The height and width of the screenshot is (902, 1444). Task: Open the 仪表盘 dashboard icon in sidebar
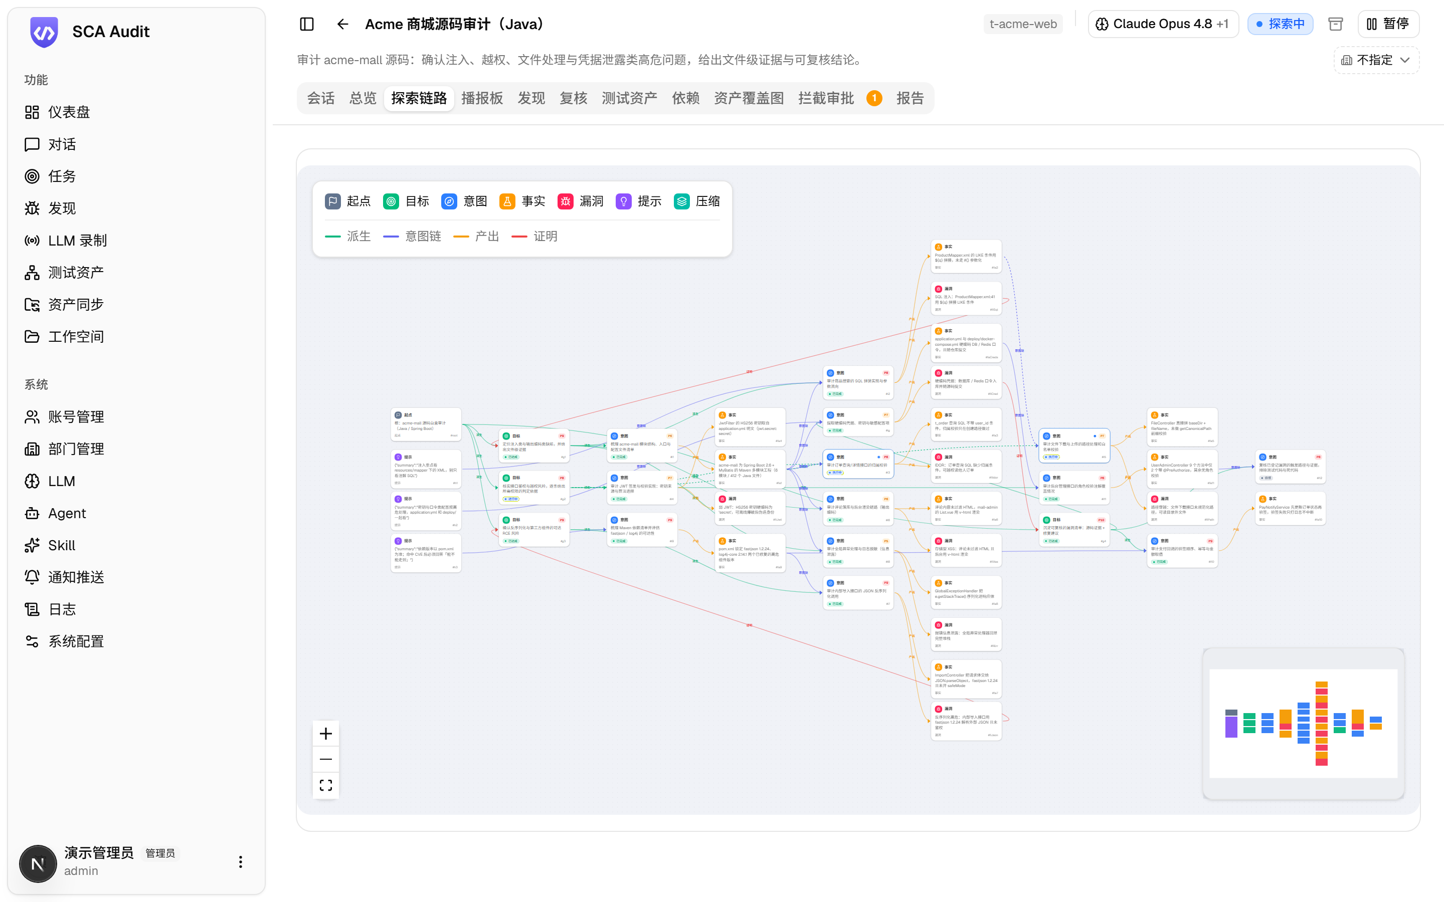tap(32, 112)
